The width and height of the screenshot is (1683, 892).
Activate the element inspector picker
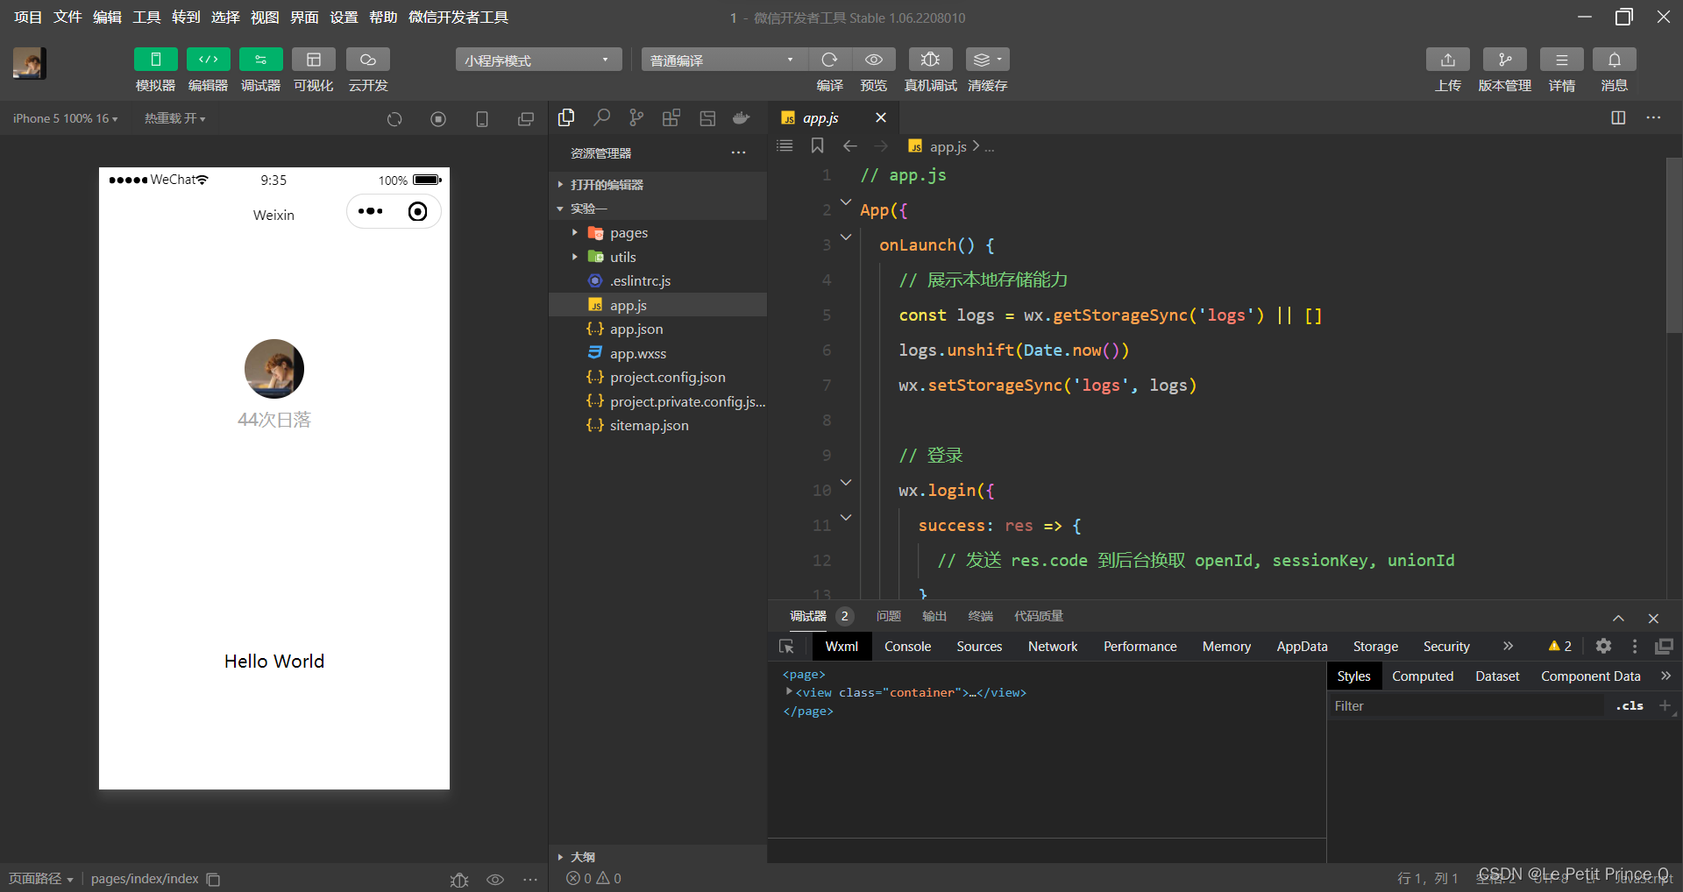[786, 647]
